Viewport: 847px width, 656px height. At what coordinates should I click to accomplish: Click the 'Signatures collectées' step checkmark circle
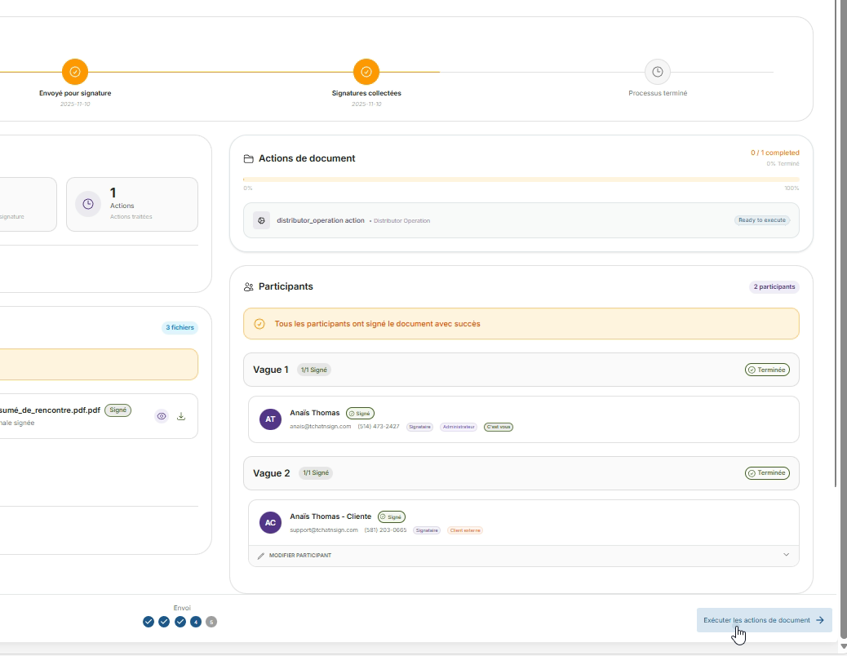[366, 72]
